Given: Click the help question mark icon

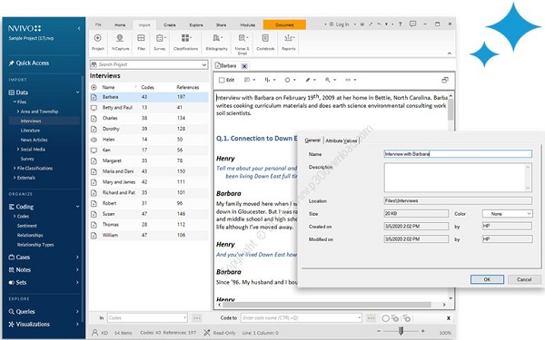Looking at the screenshot, I should coord(400,24).
